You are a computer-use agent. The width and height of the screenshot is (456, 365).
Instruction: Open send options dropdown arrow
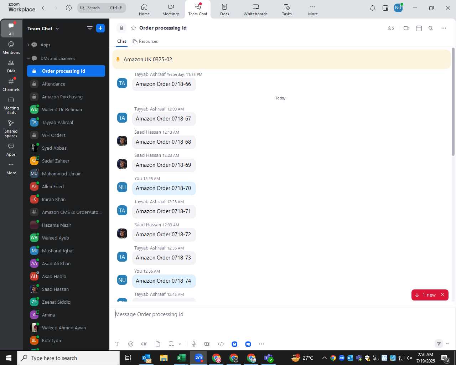pyautogui.click(x=447, y=344)
